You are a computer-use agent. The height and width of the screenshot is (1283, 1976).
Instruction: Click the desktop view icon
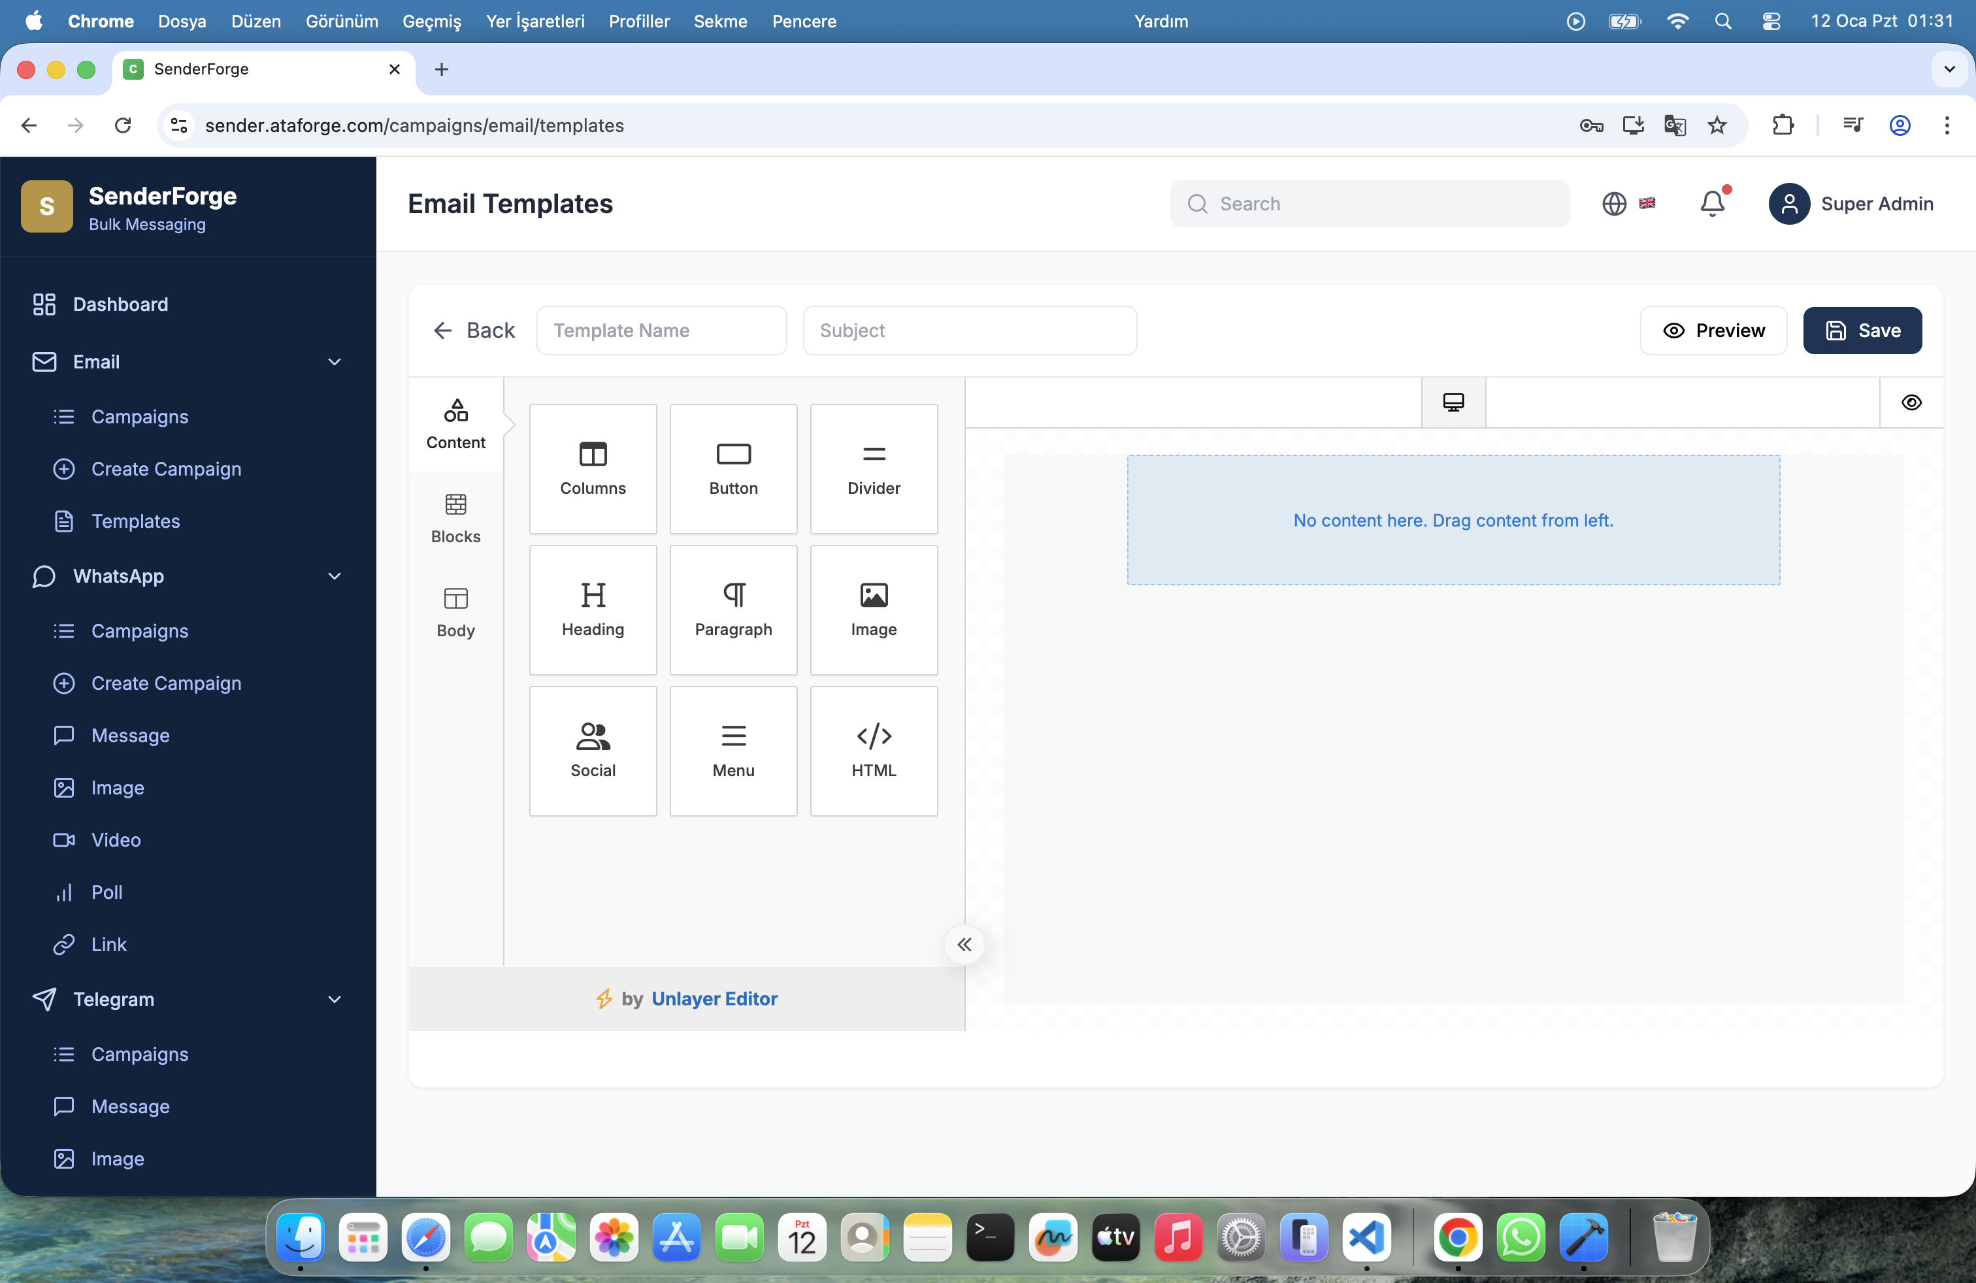pyautogui.click(x=1453, y=402)
